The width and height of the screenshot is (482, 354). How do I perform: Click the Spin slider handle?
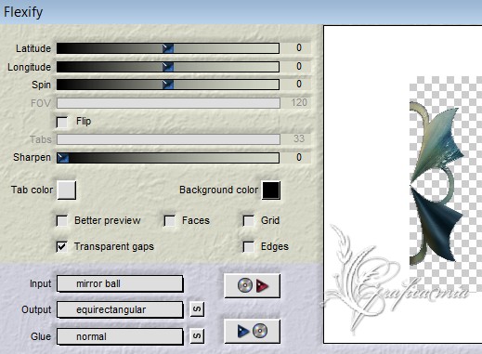click(x=168, y=85)
